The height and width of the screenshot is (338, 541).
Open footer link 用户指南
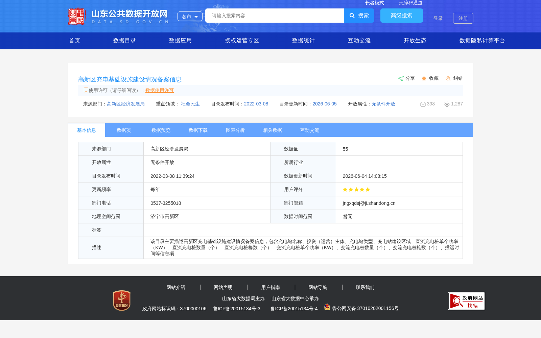[270, 288]
